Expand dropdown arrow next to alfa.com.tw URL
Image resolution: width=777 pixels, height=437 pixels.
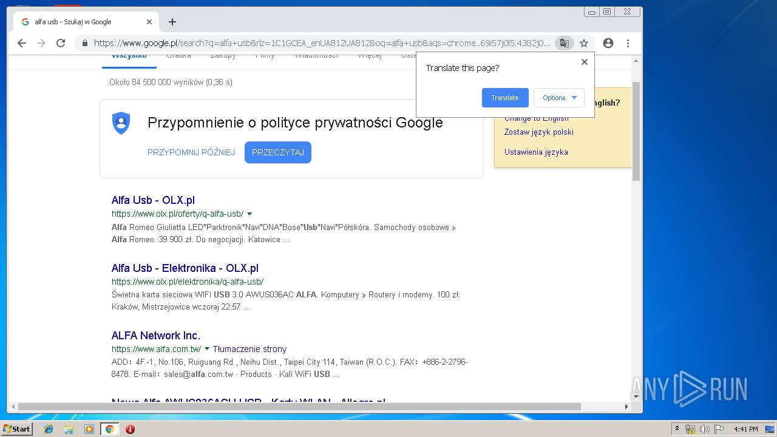207,349
